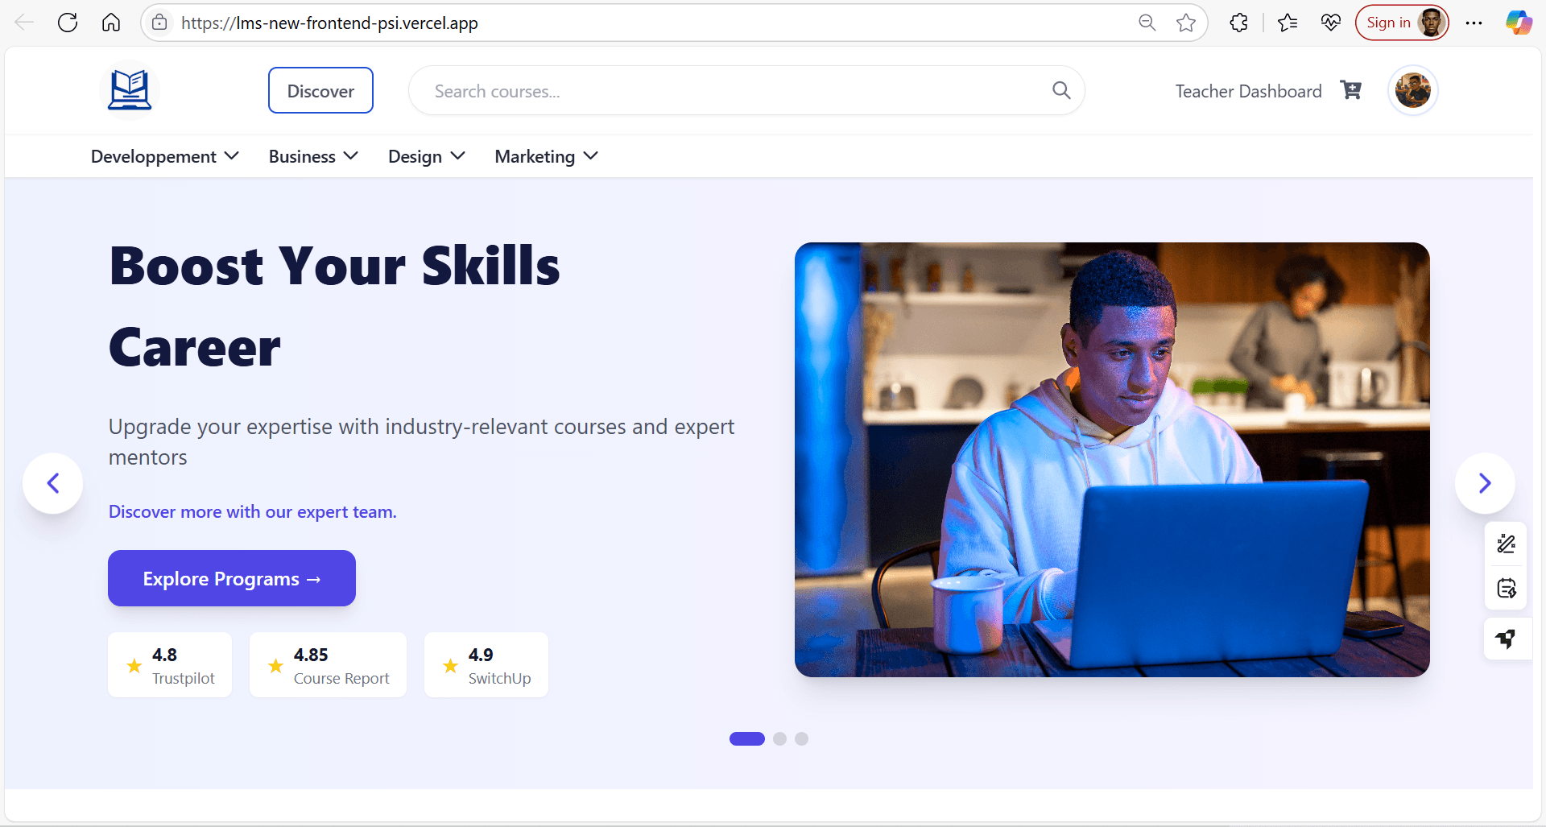Click the Explore Programs button
Image resolution: width=1546 pixels, height=827 pixels.
click(232, 578)
